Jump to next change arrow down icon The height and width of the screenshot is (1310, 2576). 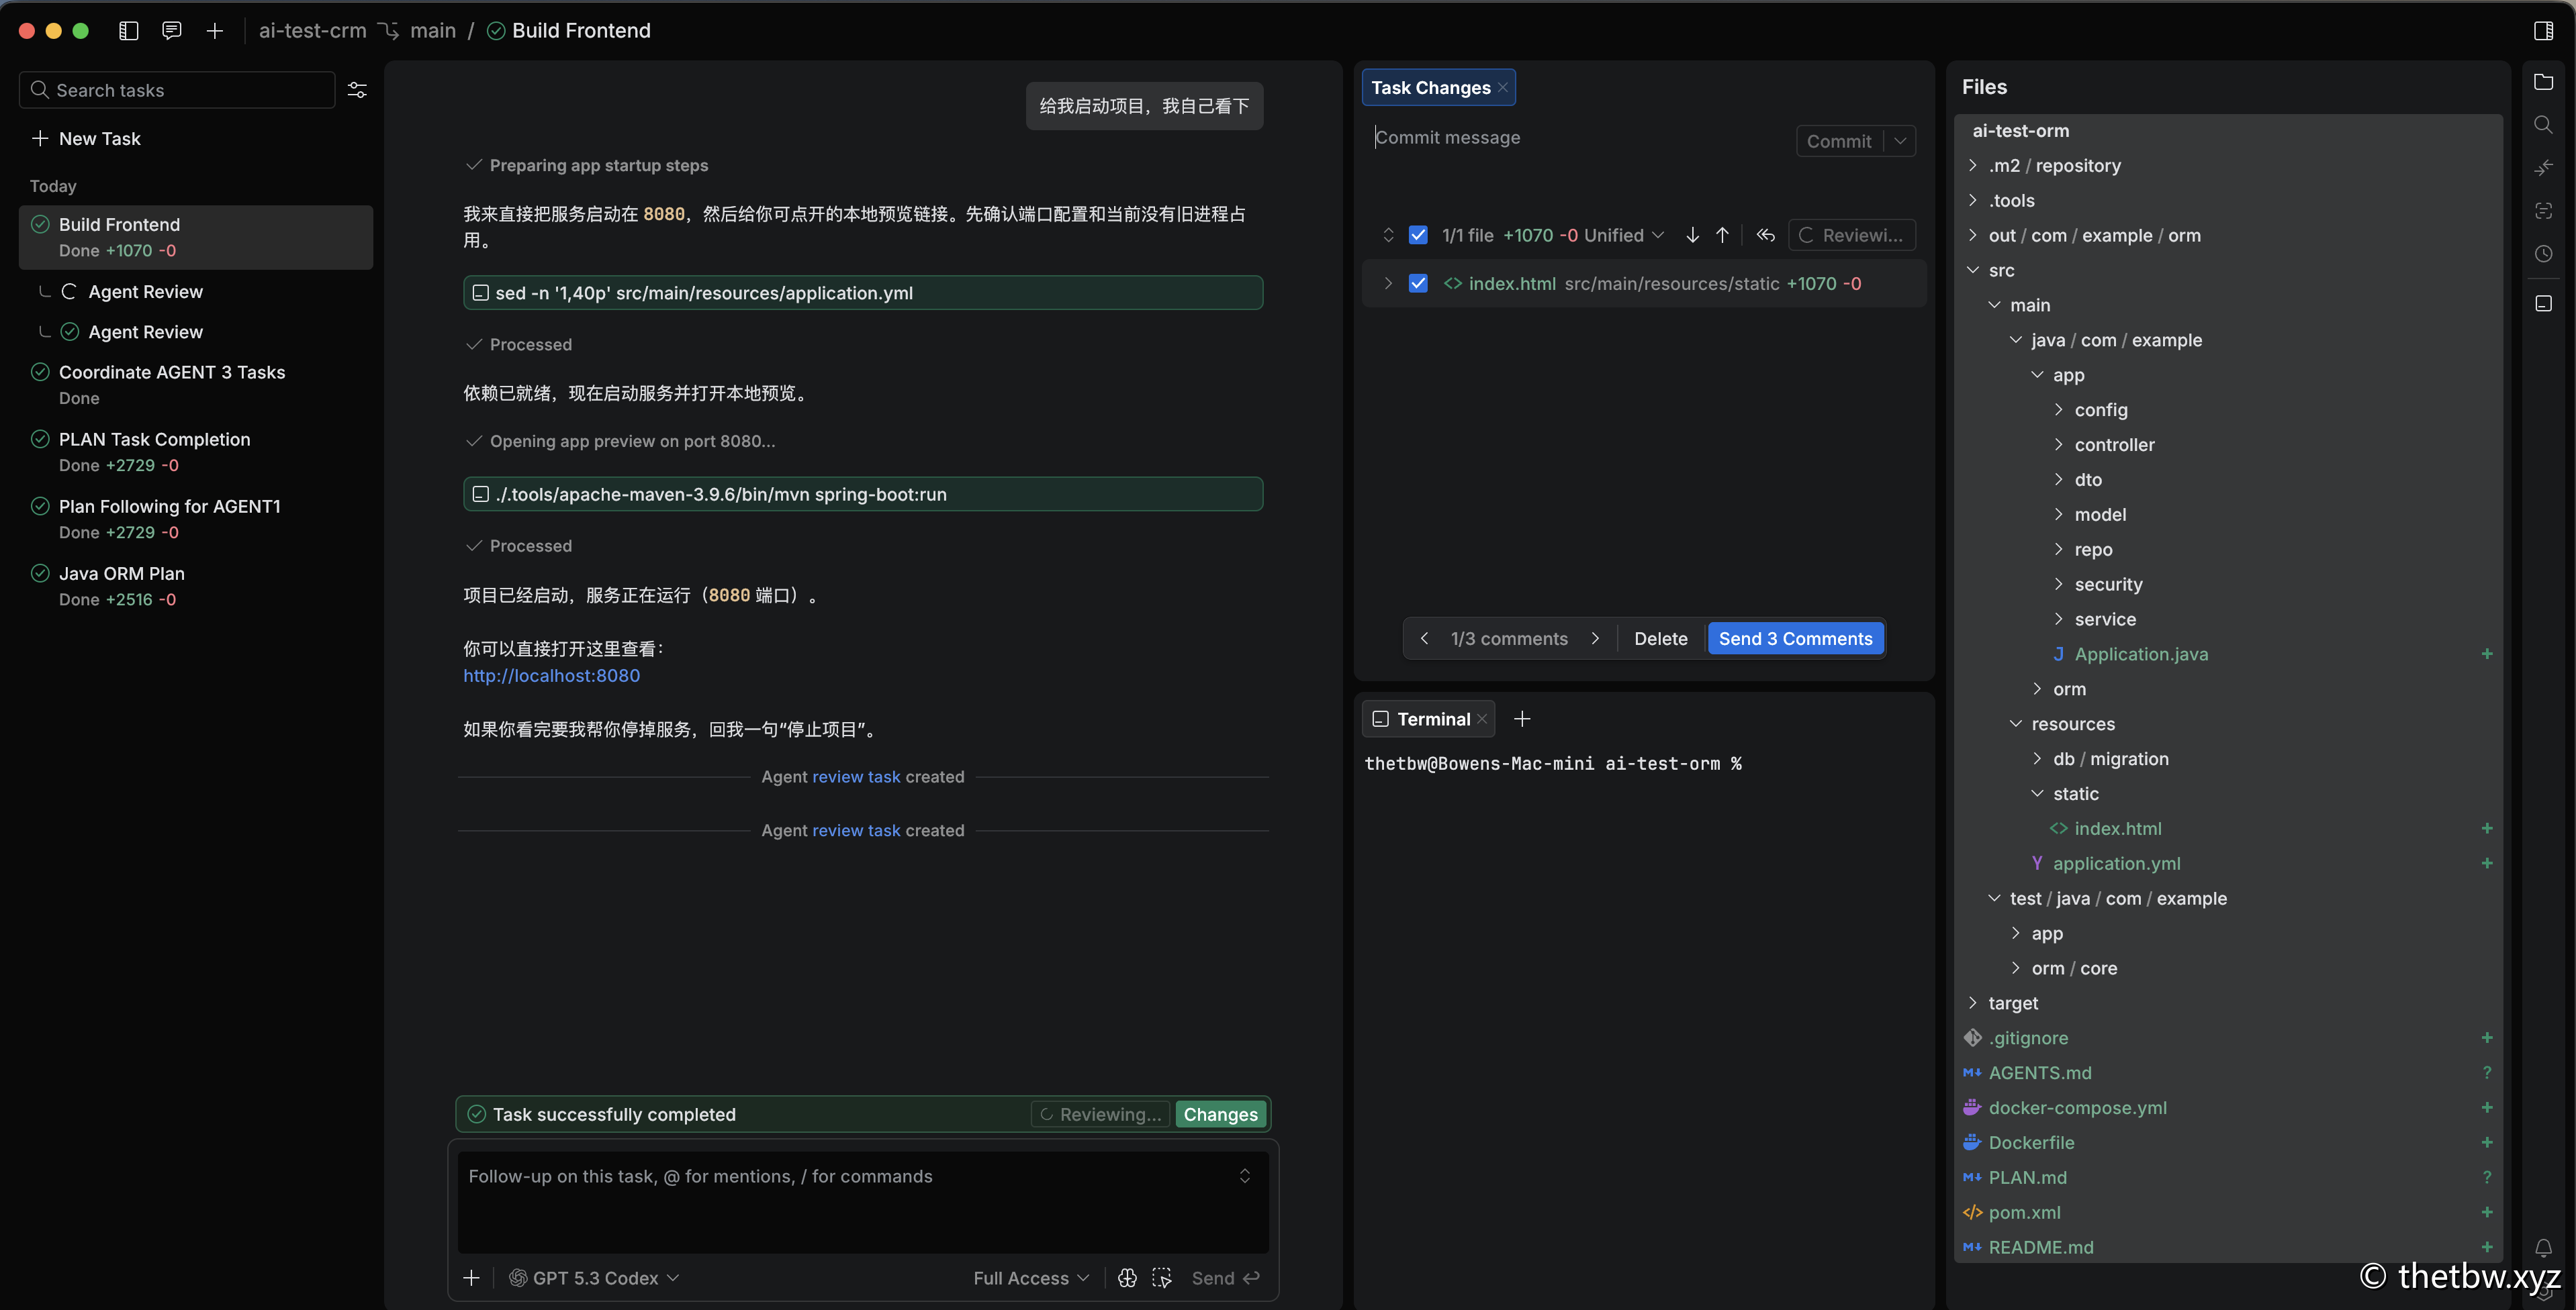point(1692,235)
